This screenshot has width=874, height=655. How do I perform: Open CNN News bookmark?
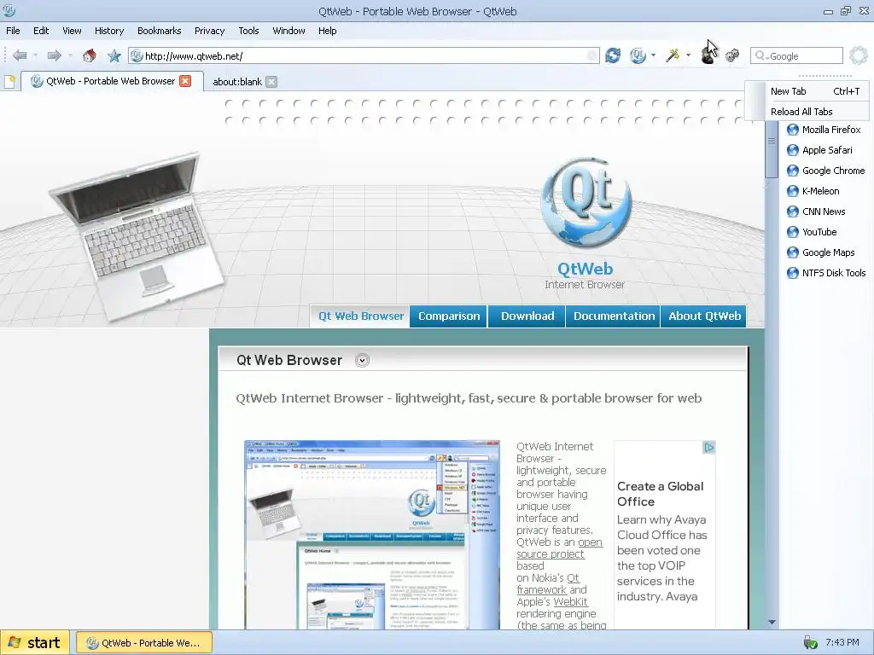click(x=816, y=212)
